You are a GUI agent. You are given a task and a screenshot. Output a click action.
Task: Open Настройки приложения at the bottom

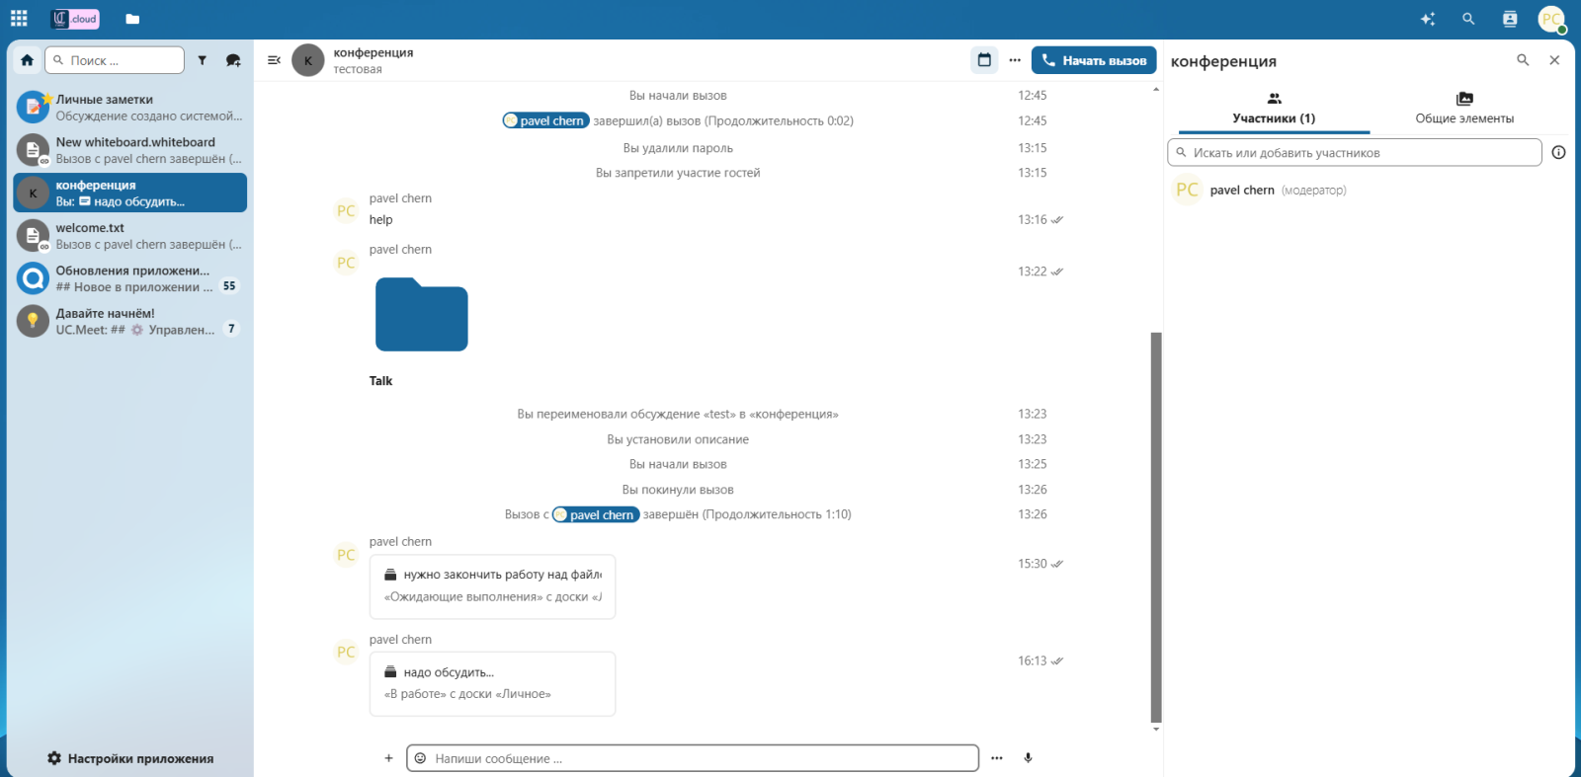130,758
